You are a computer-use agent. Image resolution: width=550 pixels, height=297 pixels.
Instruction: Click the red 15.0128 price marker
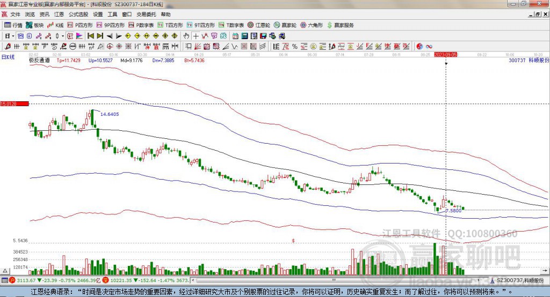point(15,103)
